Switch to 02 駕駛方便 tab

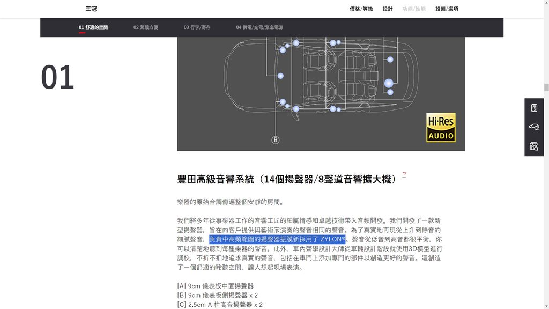(146, 27)
